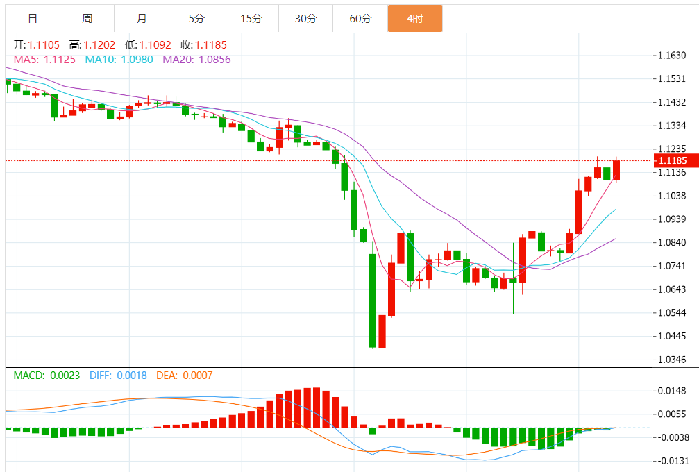Image resolution: width=699 pixels, height=472 pixels.
Task: Click the 1.0445 price axis label
Action: coord(672,336)
